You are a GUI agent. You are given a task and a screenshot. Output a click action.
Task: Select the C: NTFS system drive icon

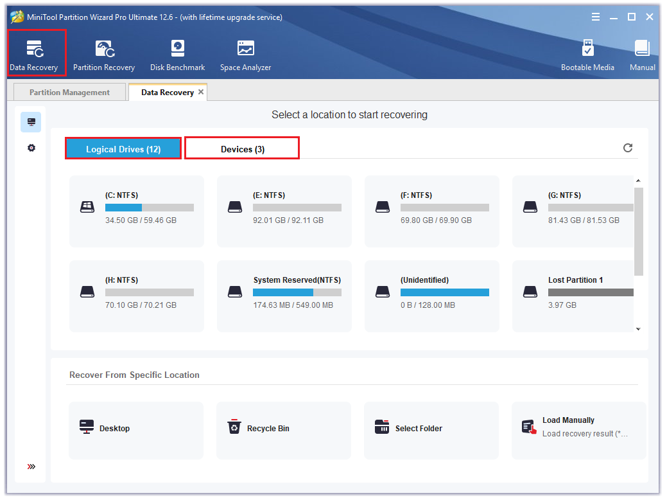[87, 207]
